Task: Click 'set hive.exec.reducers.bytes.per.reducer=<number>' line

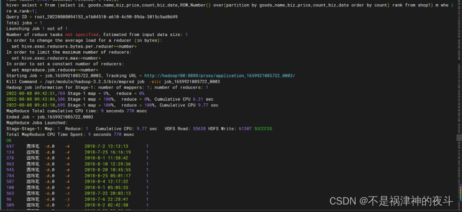Action: (x=74, y=46)
